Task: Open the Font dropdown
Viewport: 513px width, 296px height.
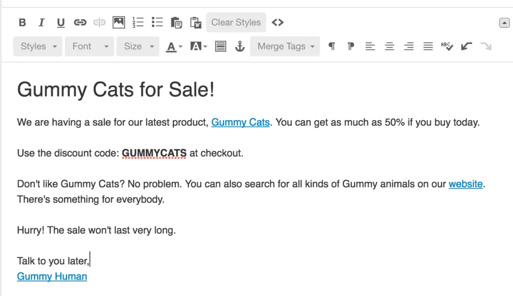Action: point(89,46)
